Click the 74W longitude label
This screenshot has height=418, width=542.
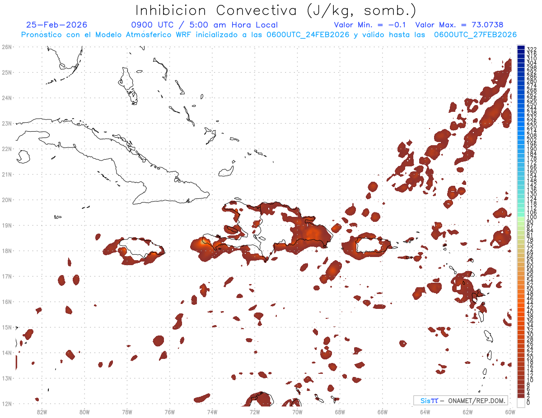click(x=212, y=412)
